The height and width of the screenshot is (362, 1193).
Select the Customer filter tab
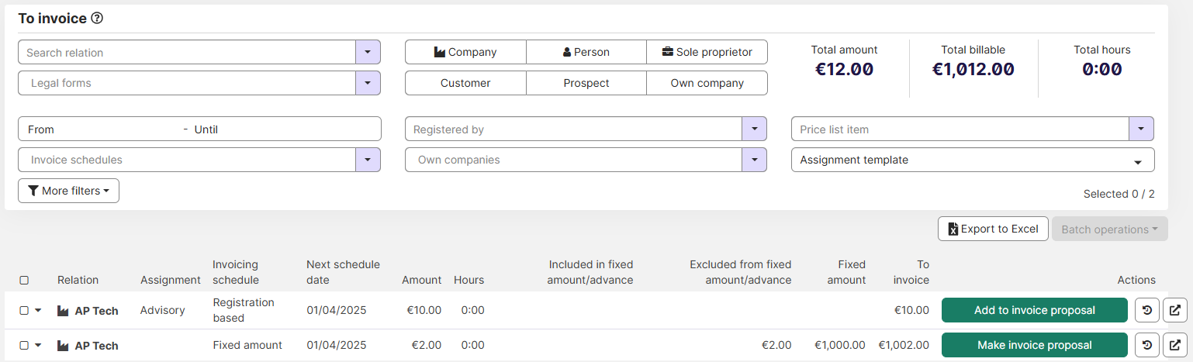click(465, 83)
